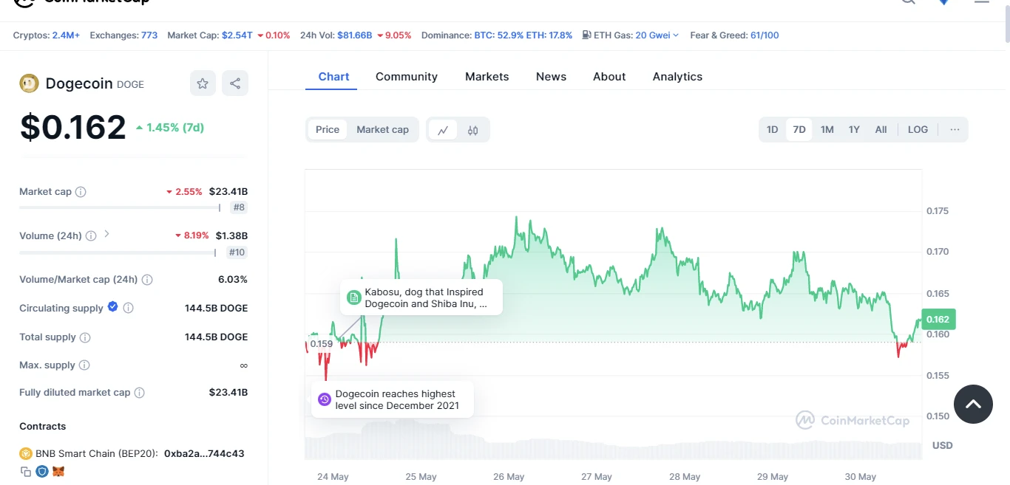Click the 1.45% (7d) price change
The height and width of the screenshot is (485, 1010).
click(170, 128)
